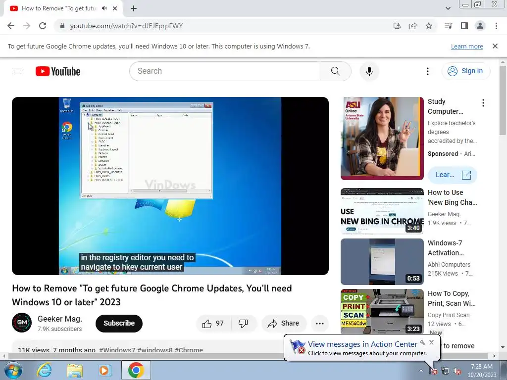Click the #Windows7 hashtag in description
The image size is (507, 380).
pos(117,350)
